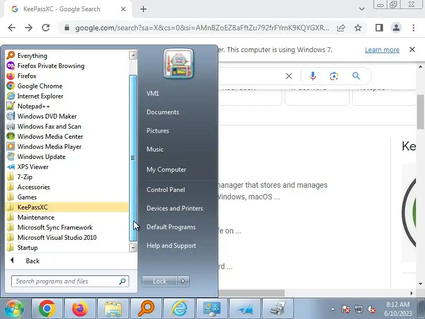This screenshot has width=425, height=319.
Task: Open XPS Viewer from programs list
Action: point(67,167)
